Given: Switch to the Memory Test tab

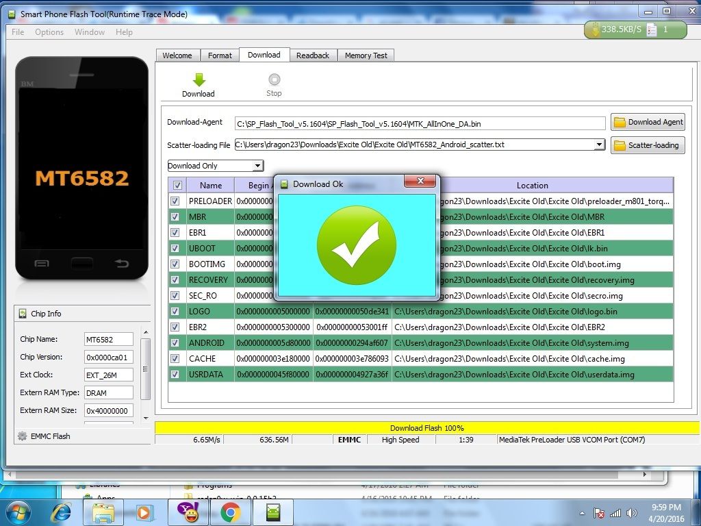Looking at the screenshot, I should click(x=366, y=55).
